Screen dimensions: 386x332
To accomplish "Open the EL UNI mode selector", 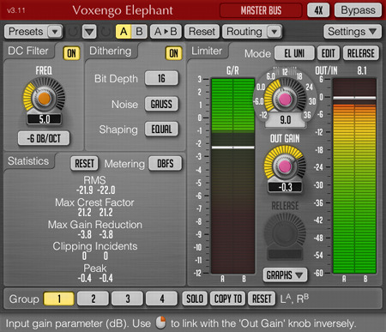I will [x=294, y=53].
